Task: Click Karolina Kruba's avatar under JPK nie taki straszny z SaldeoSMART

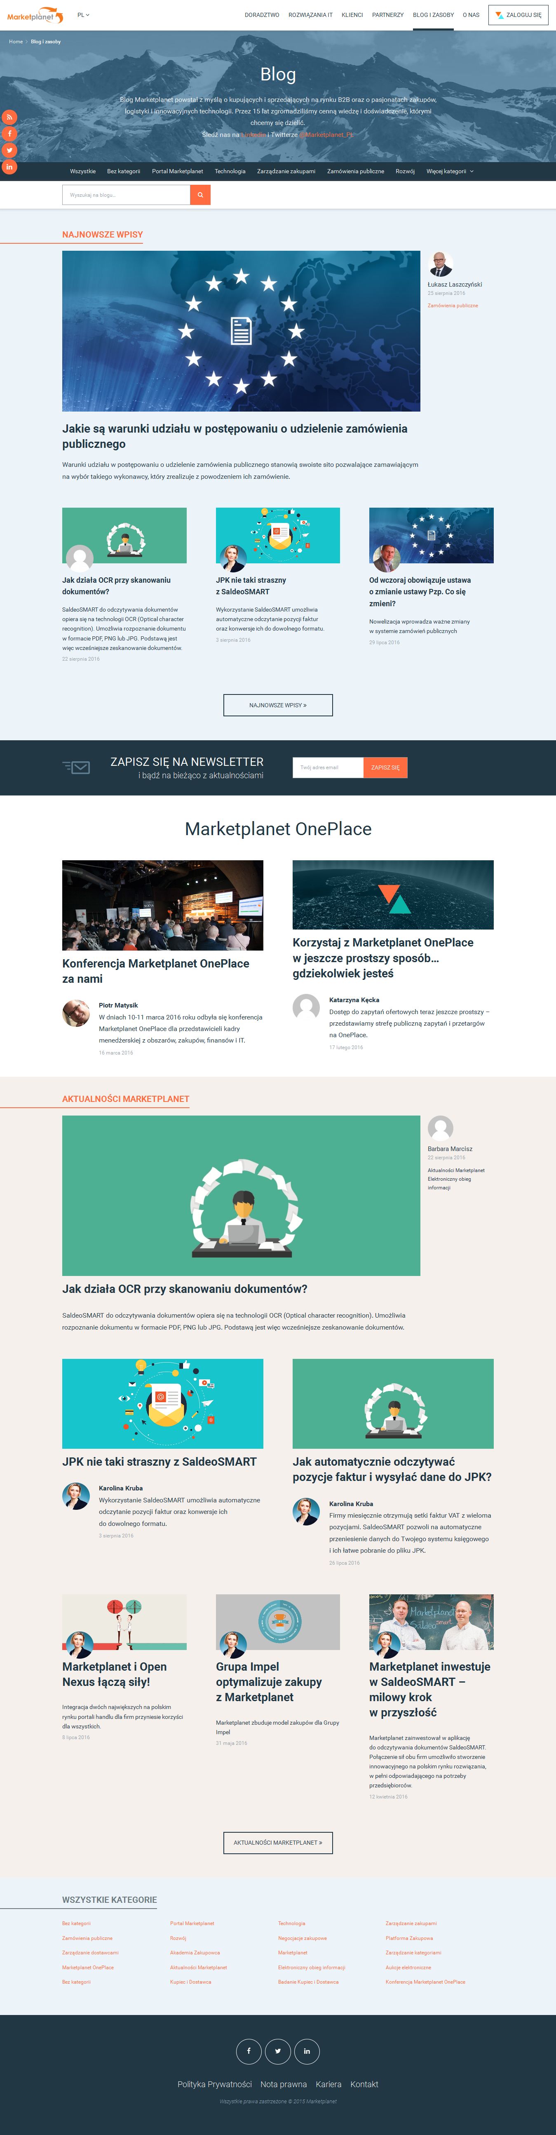Action: coord(76,1496)
